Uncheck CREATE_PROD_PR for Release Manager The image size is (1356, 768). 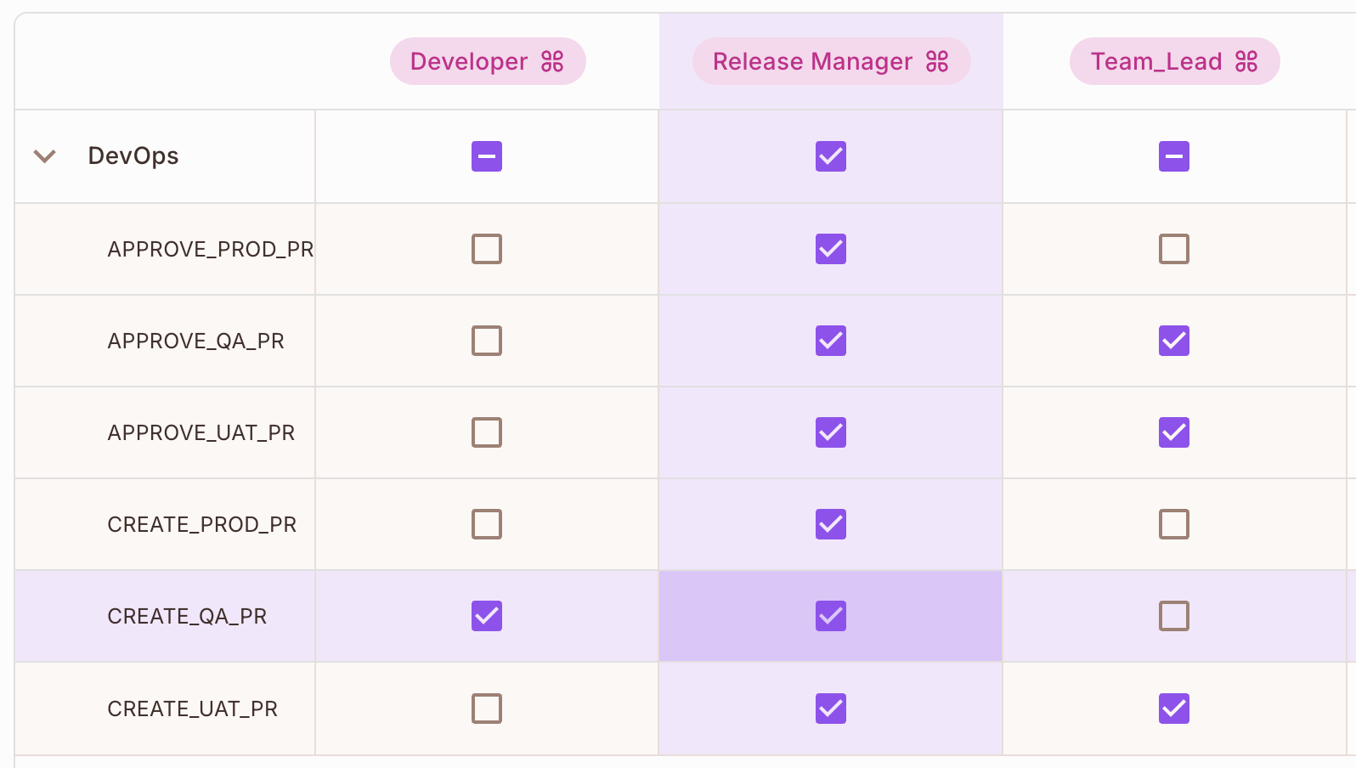click(x=831, y=524)
